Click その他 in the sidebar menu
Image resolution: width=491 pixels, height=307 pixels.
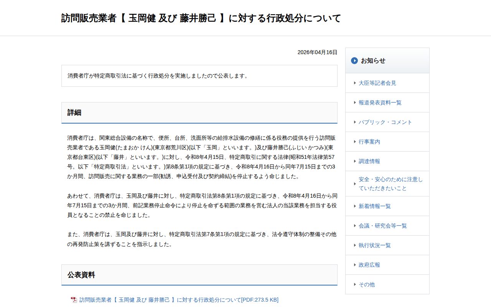pyautogui.click(x=367, y=284)
